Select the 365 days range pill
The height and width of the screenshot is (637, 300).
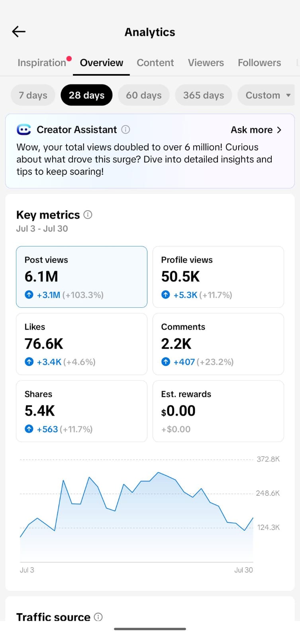(x=204, y=95)
